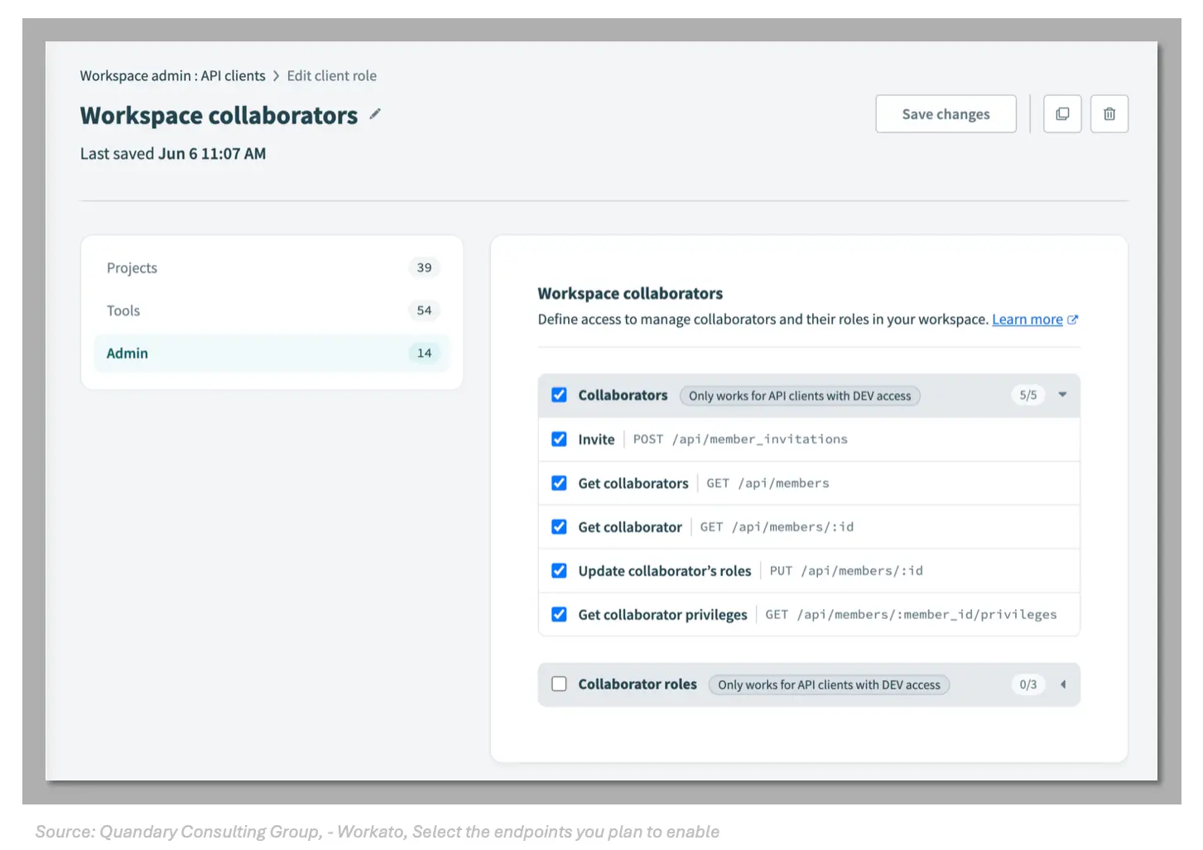Duplicate this client role with the copy icon

[1062, 113]
